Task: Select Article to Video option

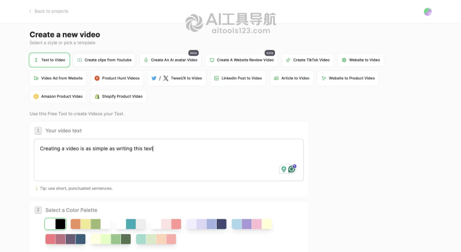Action: (292, 78)
